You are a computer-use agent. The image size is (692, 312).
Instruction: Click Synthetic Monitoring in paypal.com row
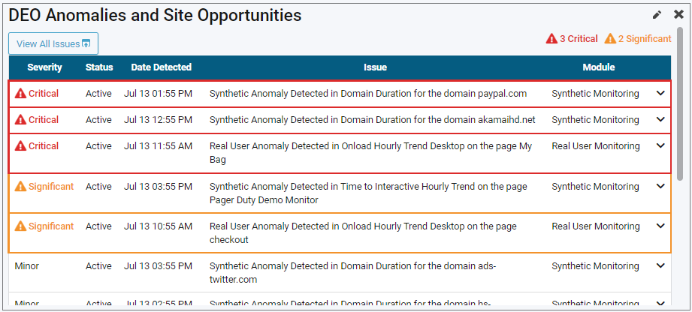click(x=595, y=94)
